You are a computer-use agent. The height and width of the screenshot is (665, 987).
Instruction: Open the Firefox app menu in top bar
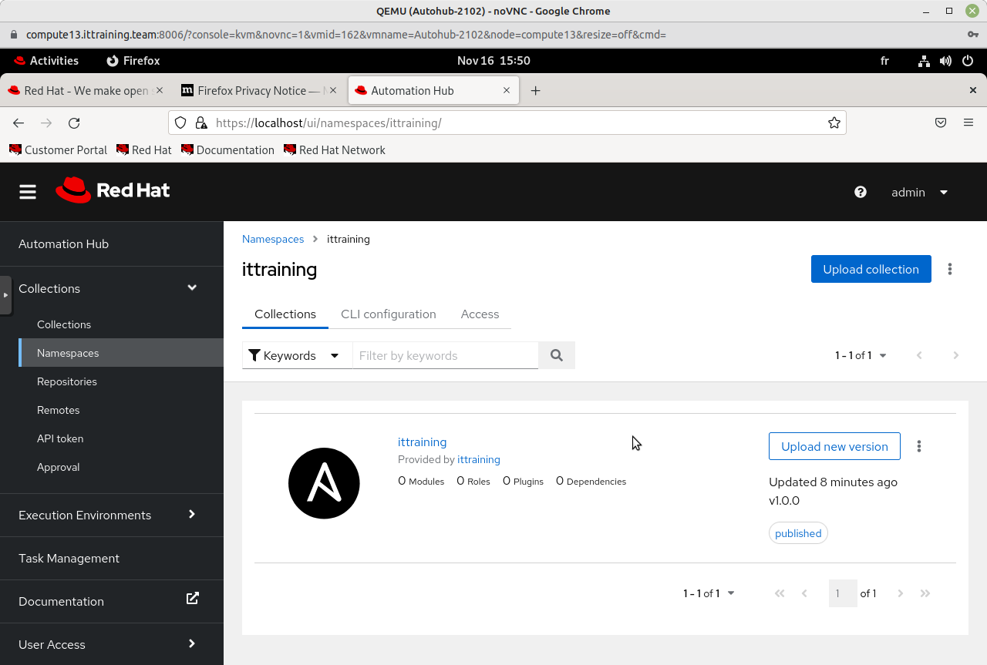133,61
